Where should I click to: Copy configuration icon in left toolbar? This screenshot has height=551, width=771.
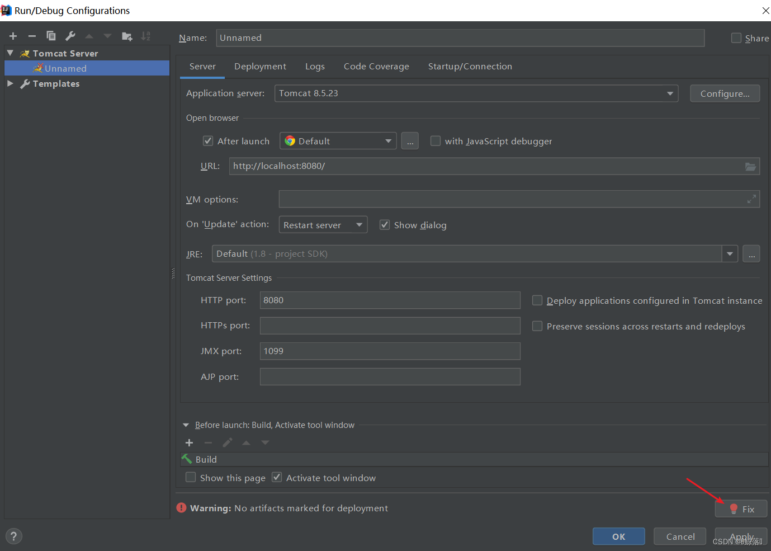[51, 36]
